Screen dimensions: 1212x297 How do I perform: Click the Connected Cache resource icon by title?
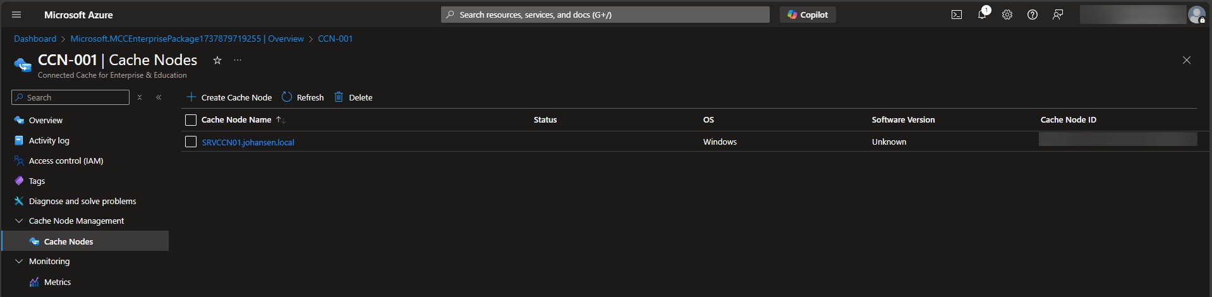pyautogui.click(x=23, y=64)
